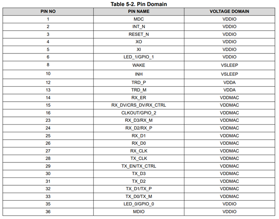Select the PIN NO column header
The width and height of the screenshot is (279, 219).
click(x=48, y=11)
